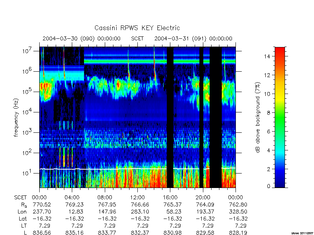Click the dB above background (7%) label

258,117
